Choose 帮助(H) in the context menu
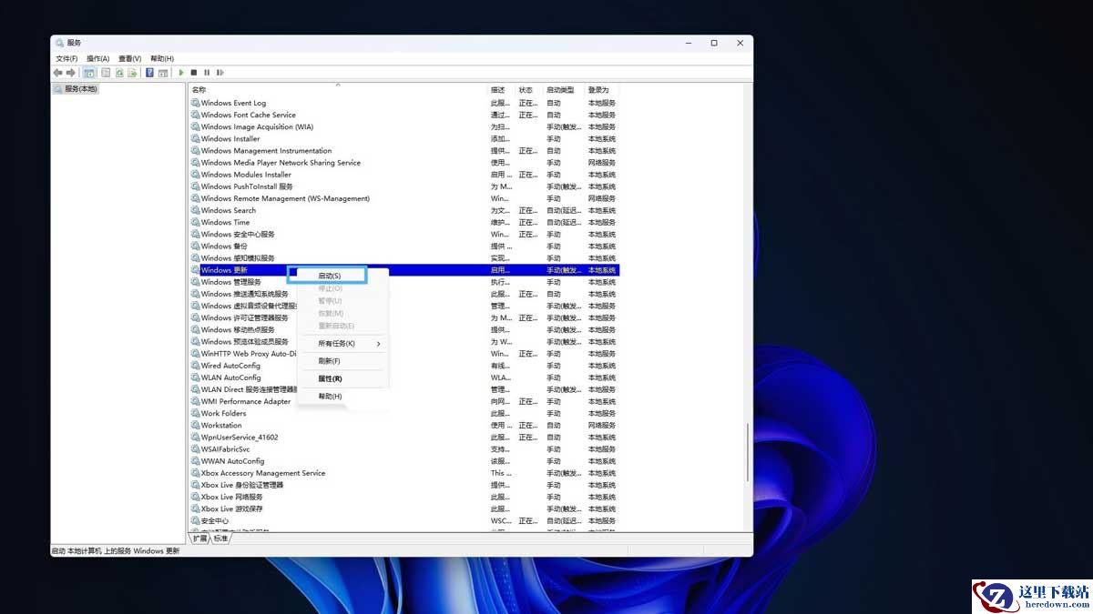1093x614 pixels. (330, 397)
